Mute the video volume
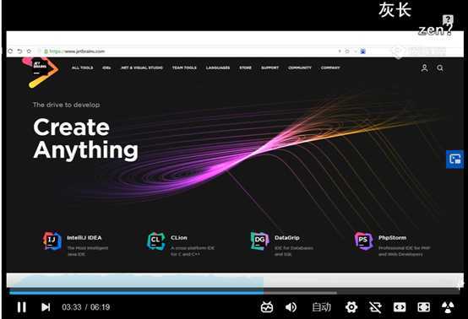The height and width of the screenshot is (319, 468). click(x=291, y=307)
